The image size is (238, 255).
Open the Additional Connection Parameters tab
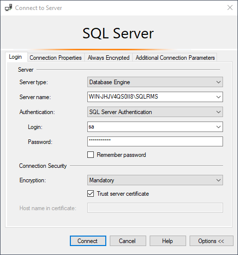point(175,58)
